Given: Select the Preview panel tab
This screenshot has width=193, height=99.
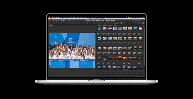Looking at the screenshot, I should (51, 25).
